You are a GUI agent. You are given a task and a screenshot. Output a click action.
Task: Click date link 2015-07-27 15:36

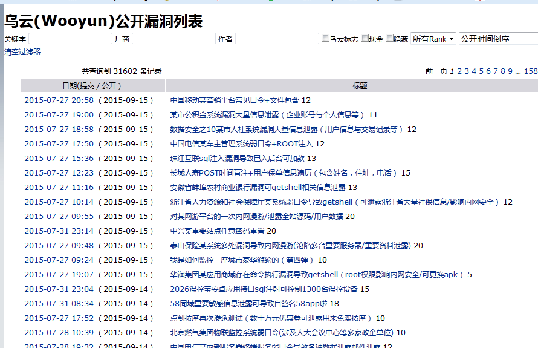tap(59, 159)
